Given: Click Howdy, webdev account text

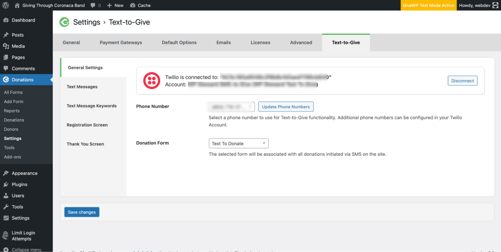Looking at the screenshot, I should 474,5.
